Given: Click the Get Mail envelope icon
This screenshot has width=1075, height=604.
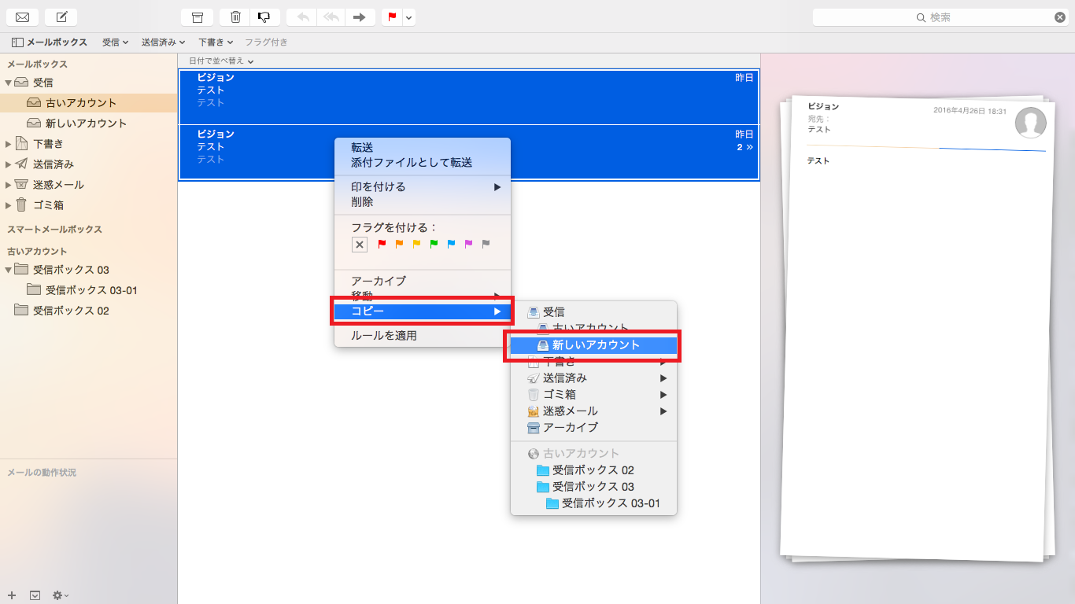Looking at the screenshot, I should point(23,17).
